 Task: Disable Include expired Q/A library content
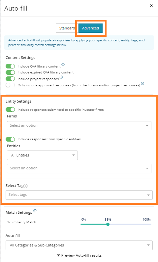(10, 72)
